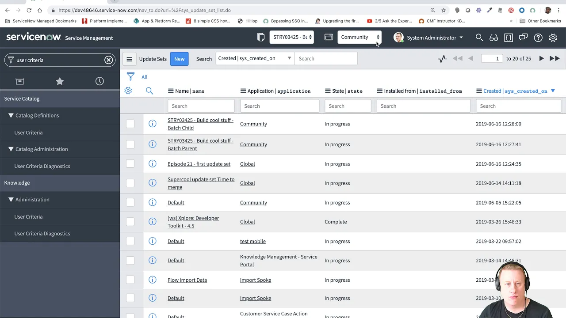Image resolution: width=566 pixels, height=318 pixels.
Task: Open the Help question mark panel
Action: click(x=538, y=38)
